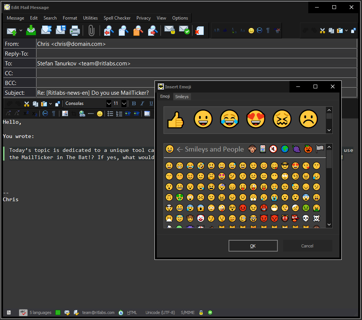362x320 pixels.
Task: Click the delete page icon with red X
Action: pos(200,30)
